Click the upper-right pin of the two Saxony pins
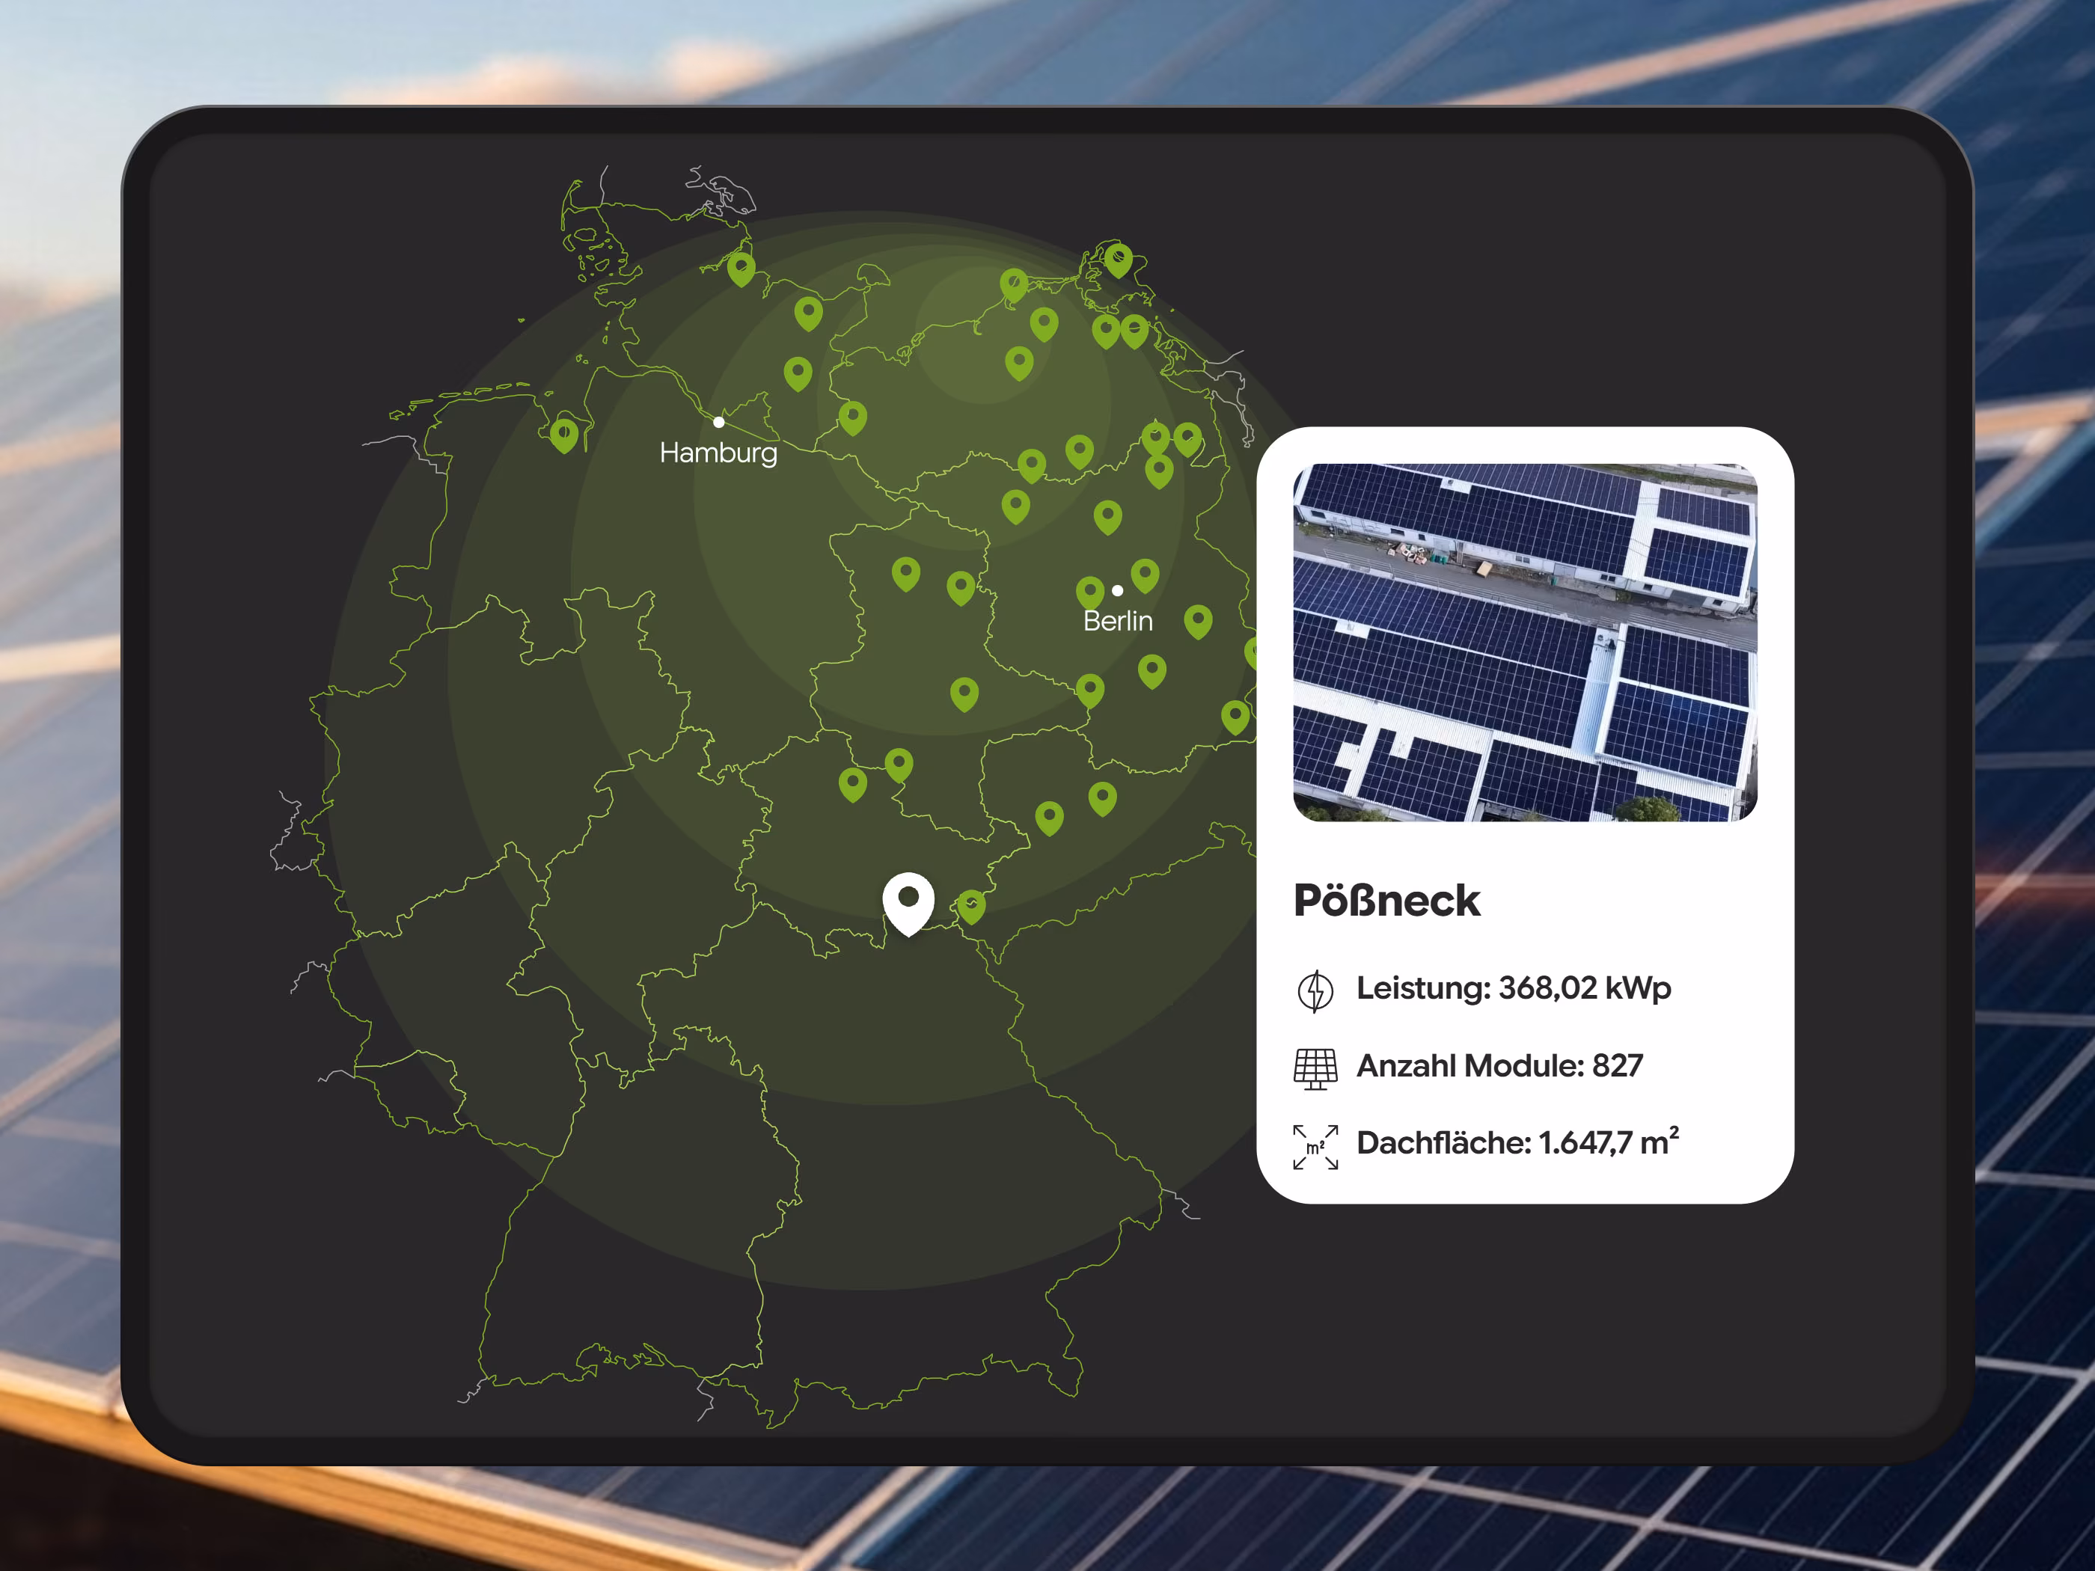The image size is (2095, 1571). pyautogui.click(x=1102, y=798)
